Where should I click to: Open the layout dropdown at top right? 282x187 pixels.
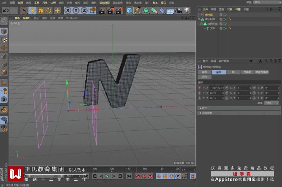coord(267,2)
